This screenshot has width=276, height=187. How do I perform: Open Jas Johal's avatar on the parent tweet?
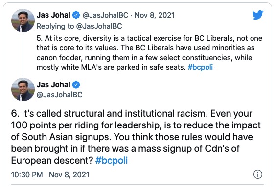pyautogui.click(x=23, y=21)
